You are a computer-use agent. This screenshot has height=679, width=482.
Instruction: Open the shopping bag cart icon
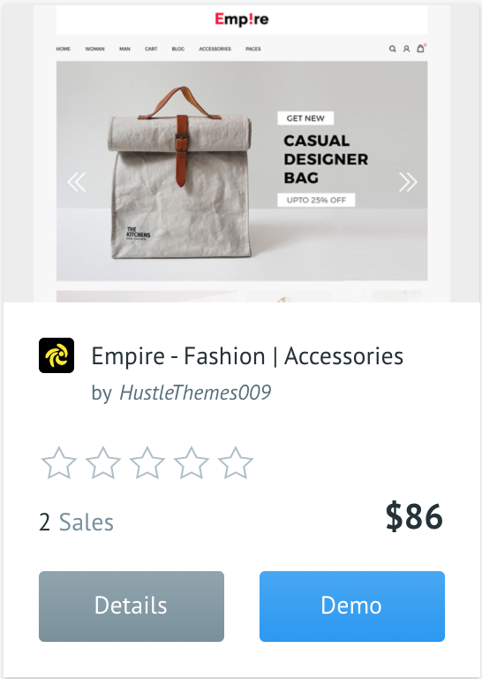[420, 48]
